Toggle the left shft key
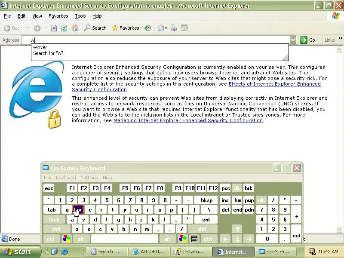The width and height of the screenshot is (344, 258). (56, 229)
